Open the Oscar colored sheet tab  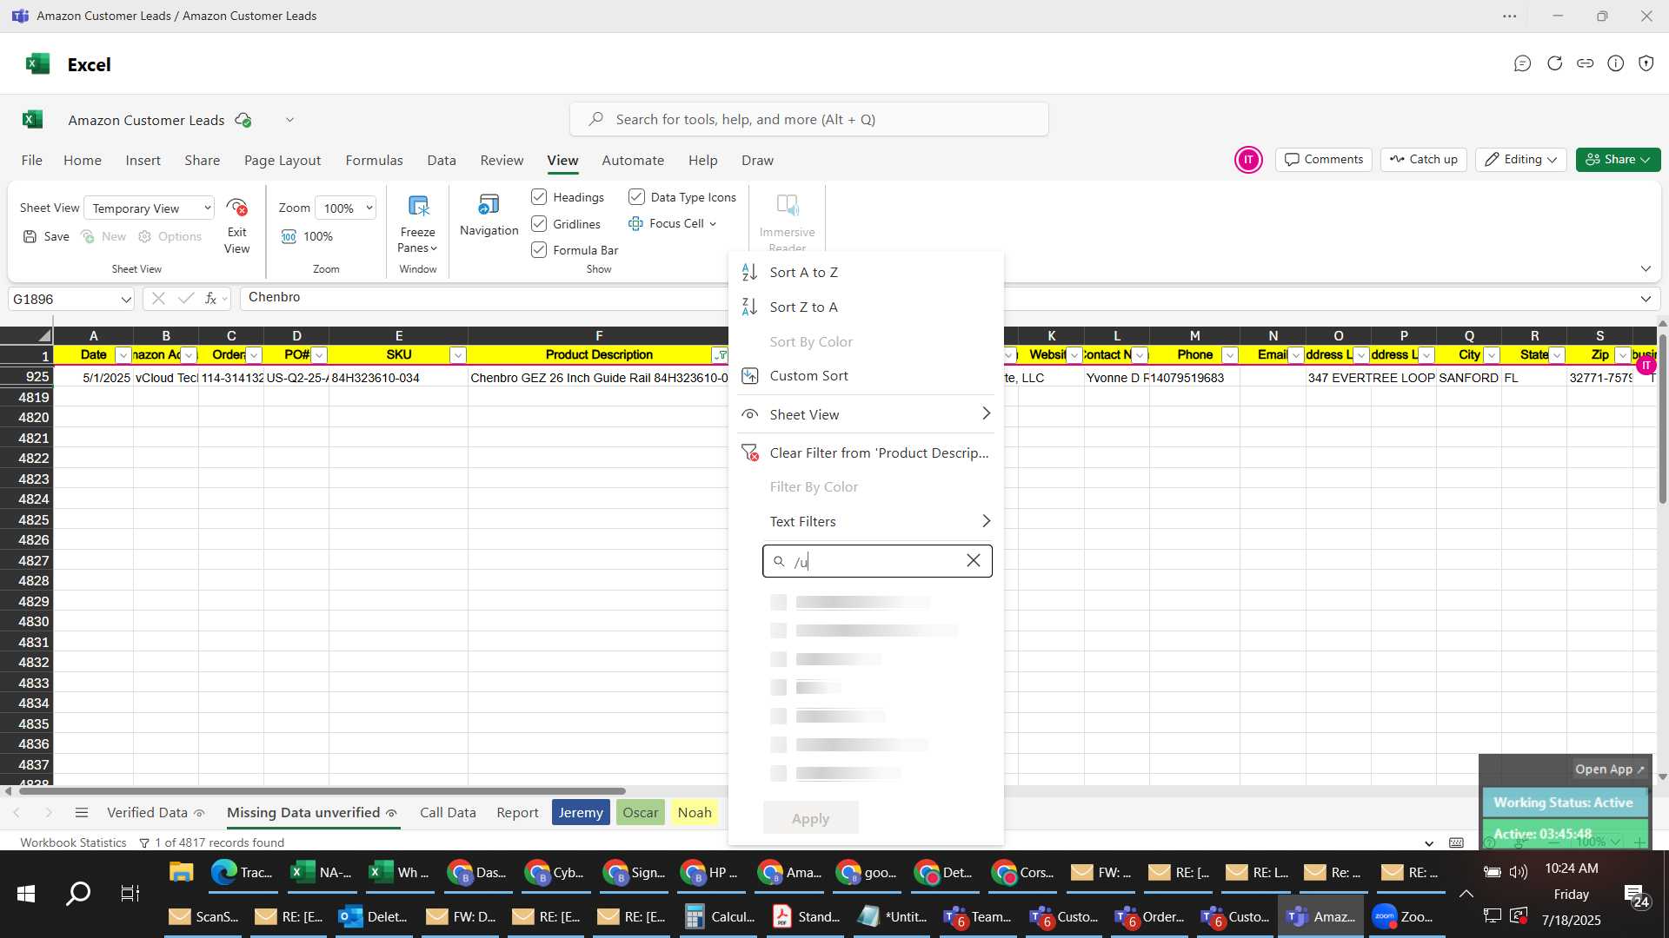[x=640, y=813]
